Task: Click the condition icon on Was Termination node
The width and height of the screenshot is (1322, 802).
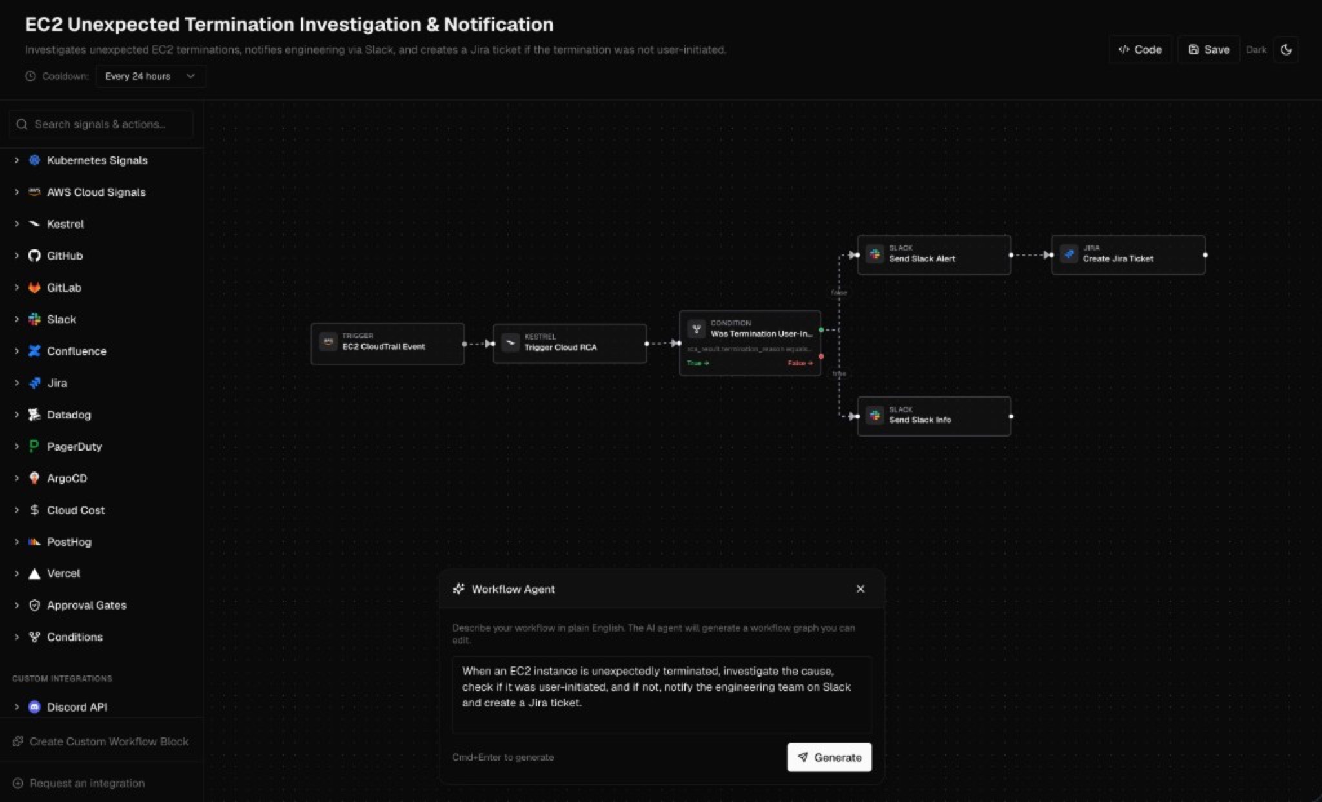Action: click(697, 329)
